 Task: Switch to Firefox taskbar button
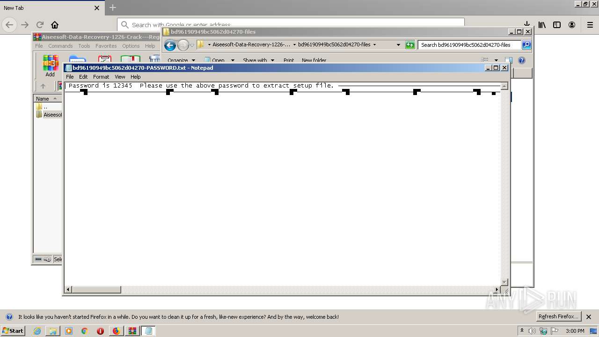(x=117, y=331)
